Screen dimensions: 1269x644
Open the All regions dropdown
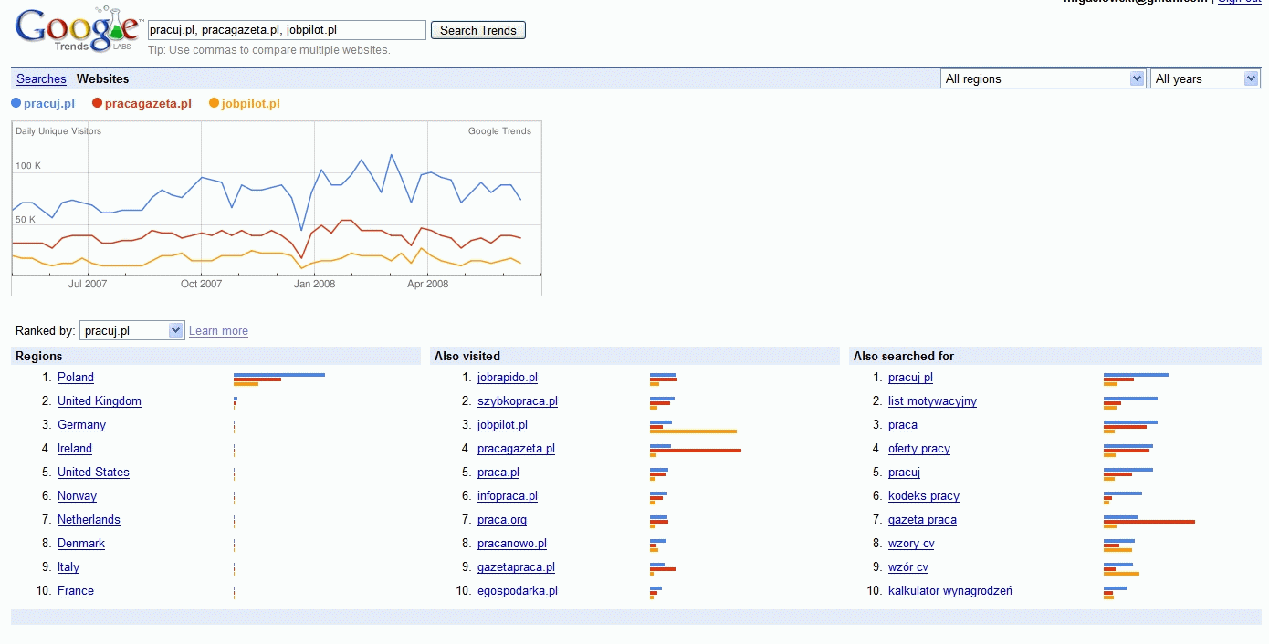(1043, 79)
